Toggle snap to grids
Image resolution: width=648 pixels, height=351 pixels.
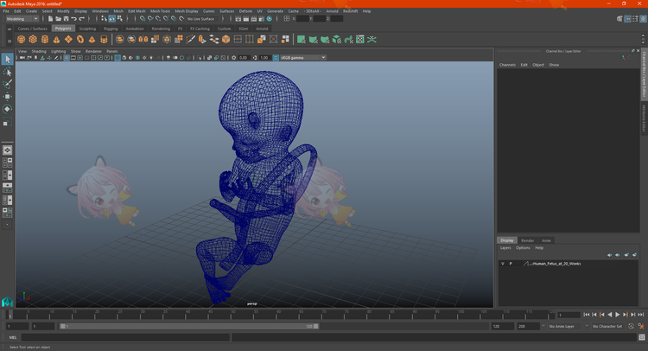(x=143, y=19)
